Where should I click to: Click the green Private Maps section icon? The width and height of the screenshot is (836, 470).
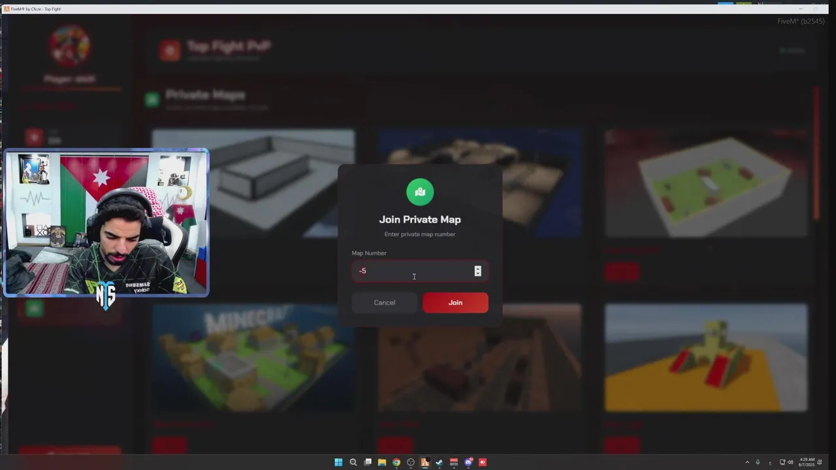152,99
